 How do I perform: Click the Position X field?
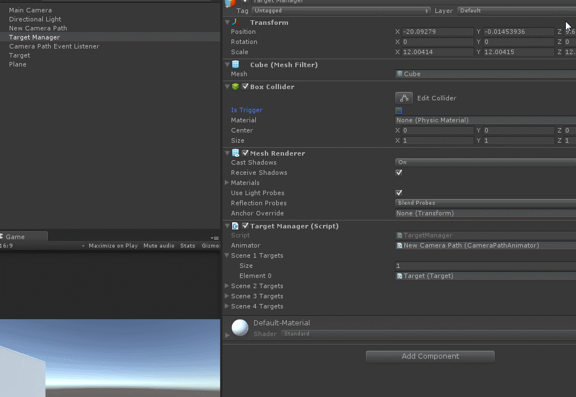tap(438, 32)
